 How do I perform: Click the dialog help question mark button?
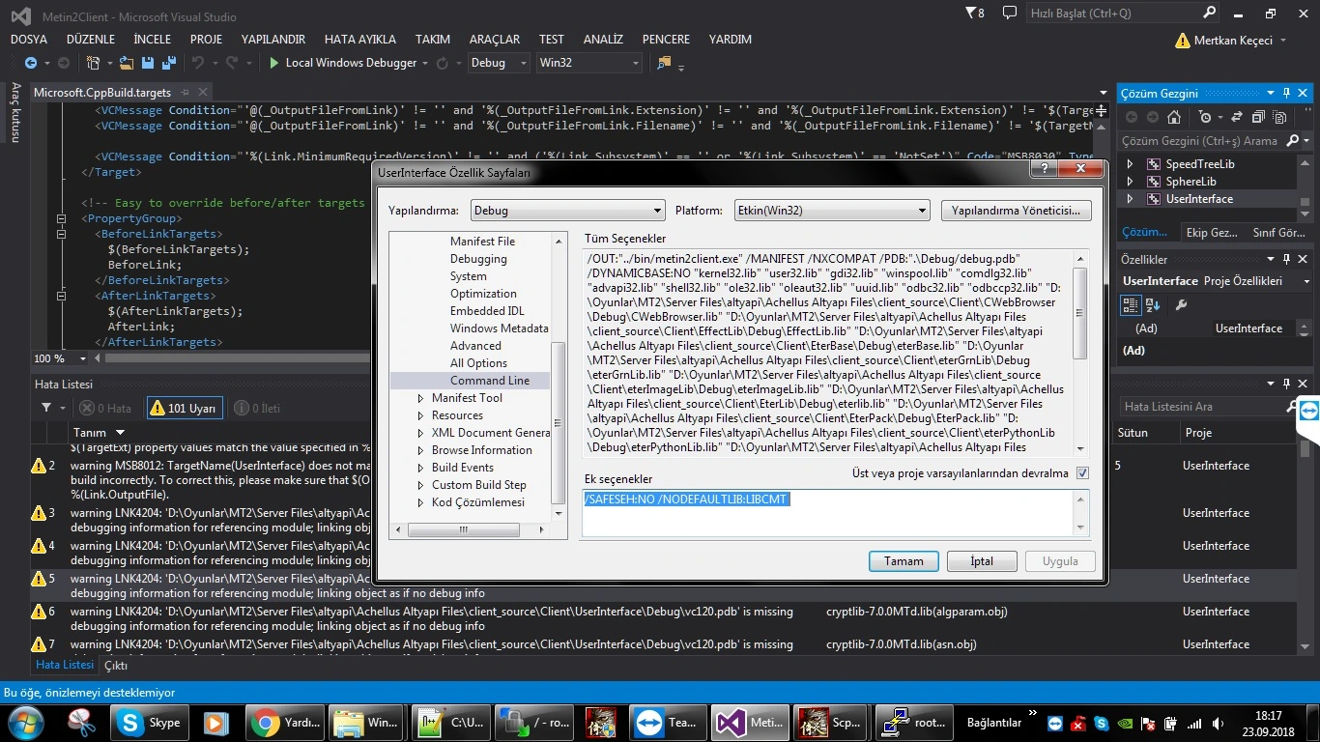click(x=1043, y=170)
